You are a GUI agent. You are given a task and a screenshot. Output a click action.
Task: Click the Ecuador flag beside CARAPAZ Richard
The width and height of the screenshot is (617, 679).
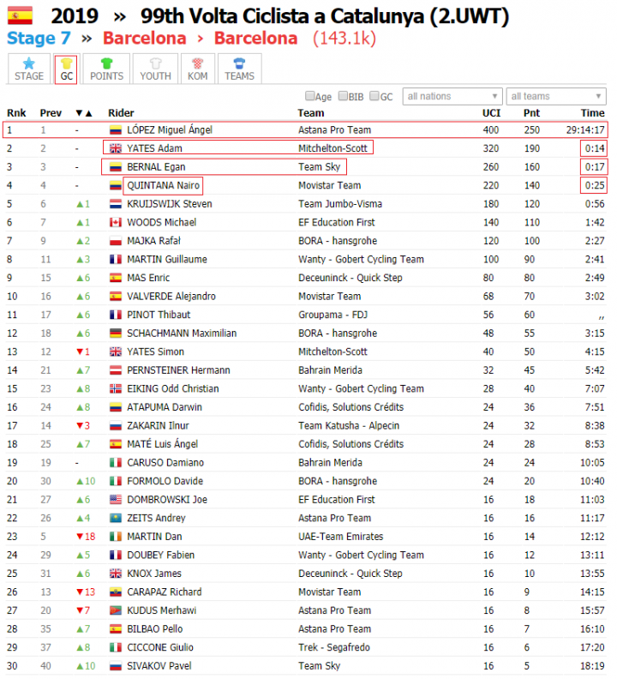115,592
